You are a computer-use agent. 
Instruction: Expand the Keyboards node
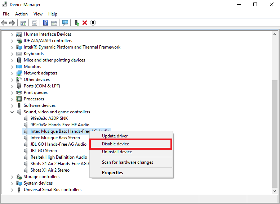point(12,54)
